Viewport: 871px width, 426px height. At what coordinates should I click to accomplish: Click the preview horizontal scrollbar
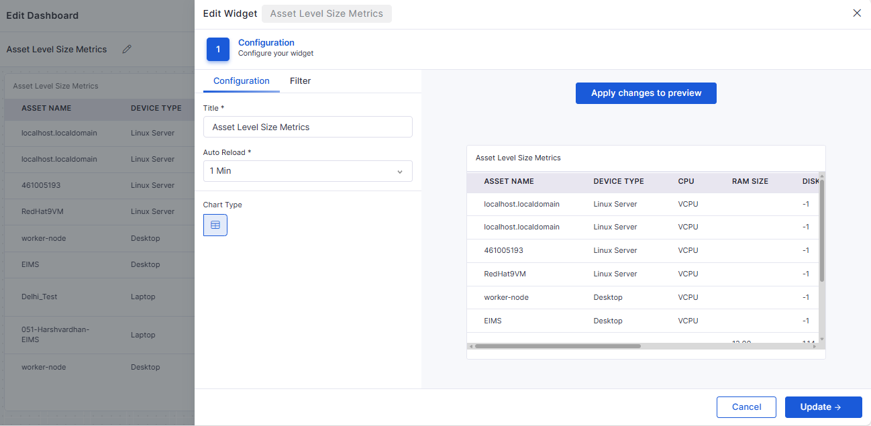click(x=557, y=346)
